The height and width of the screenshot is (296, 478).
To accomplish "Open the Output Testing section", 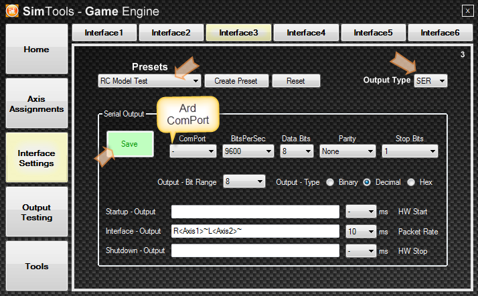I will pos(37,212).
